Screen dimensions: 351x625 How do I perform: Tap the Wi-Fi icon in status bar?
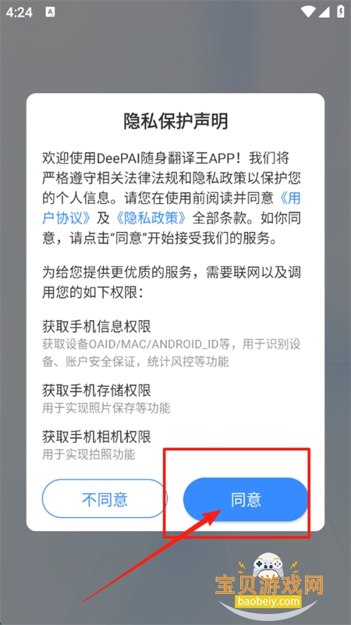pos(308,12)
